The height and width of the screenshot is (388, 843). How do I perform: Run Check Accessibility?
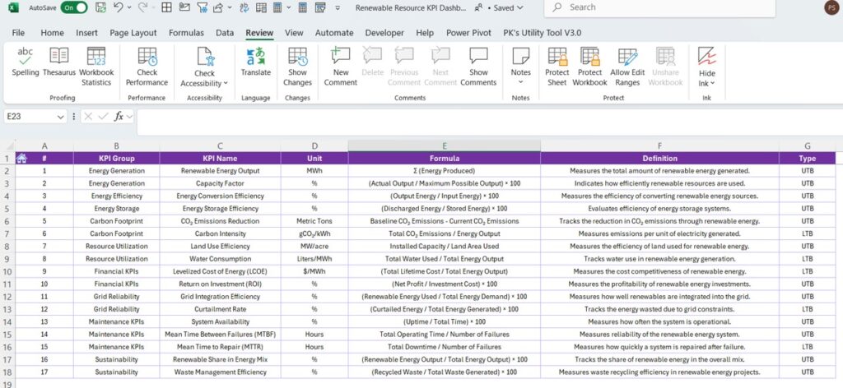coord(204,67)
